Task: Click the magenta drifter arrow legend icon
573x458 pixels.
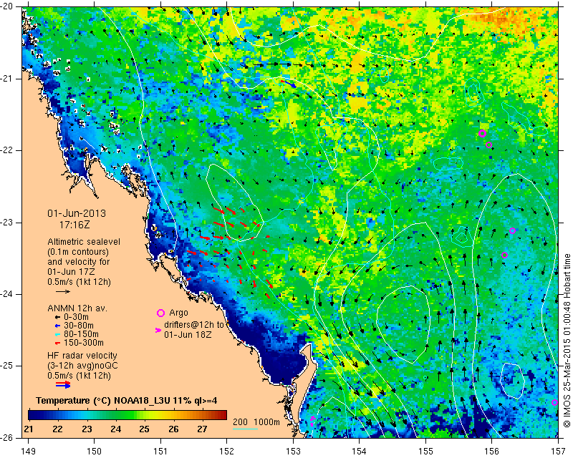Action: [x=158, y=330]
